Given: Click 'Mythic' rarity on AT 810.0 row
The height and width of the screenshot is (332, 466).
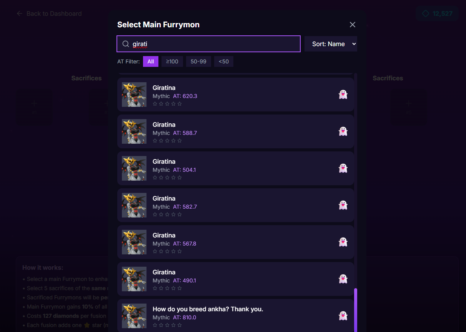Looking at the screenshot, I should [x=161, y=317].
